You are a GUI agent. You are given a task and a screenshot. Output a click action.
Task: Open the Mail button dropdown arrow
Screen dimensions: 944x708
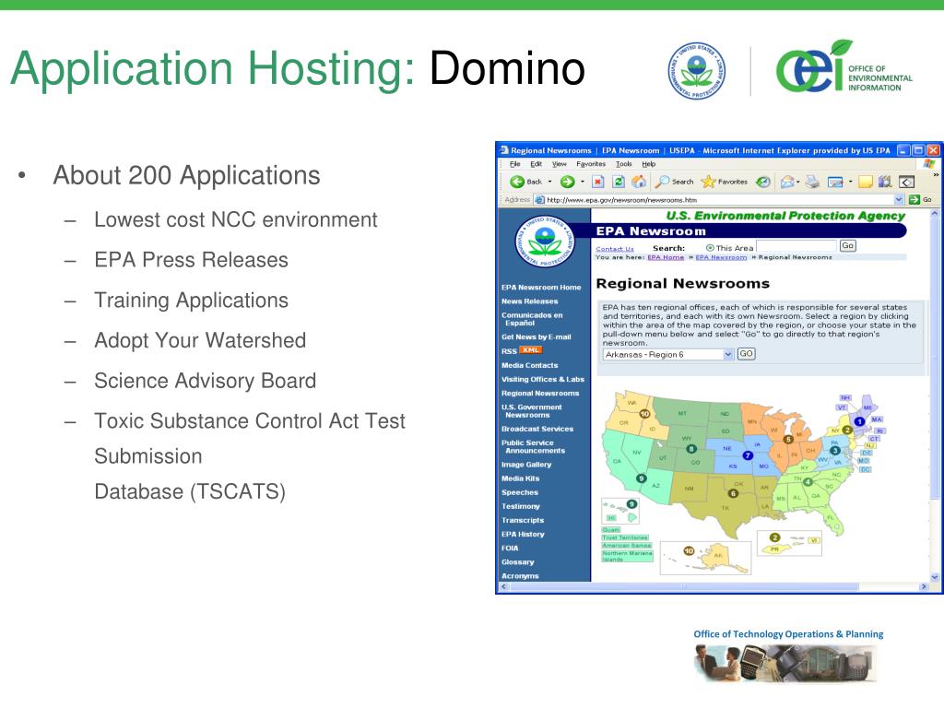pos(798,182)
